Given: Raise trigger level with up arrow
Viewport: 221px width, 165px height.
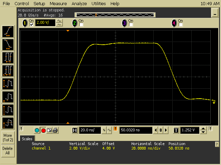Looking at the screenshot, I should coord(203,129).
